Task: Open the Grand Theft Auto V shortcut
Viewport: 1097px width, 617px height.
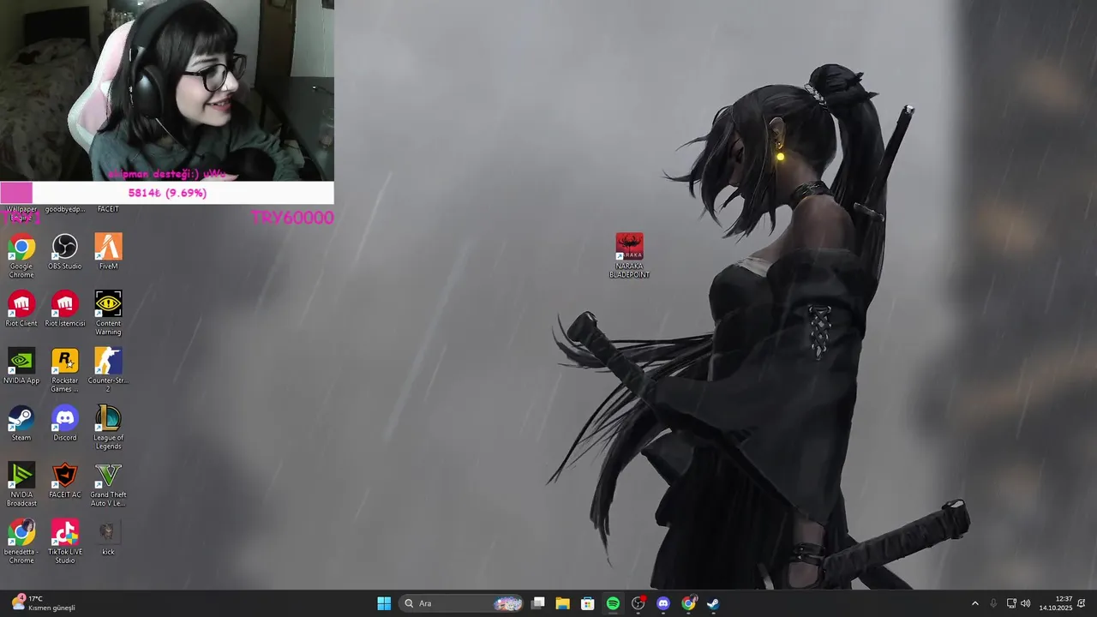Action: coord(108,484)
